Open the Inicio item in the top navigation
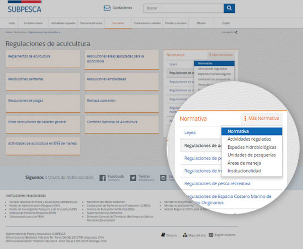This screenshot has height=249, width=303. tap(11, 23)
